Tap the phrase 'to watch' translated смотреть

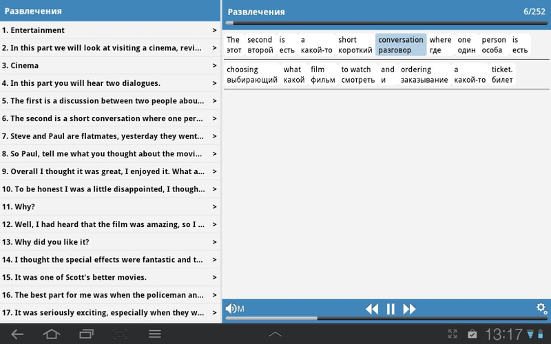tap(357, 74)
